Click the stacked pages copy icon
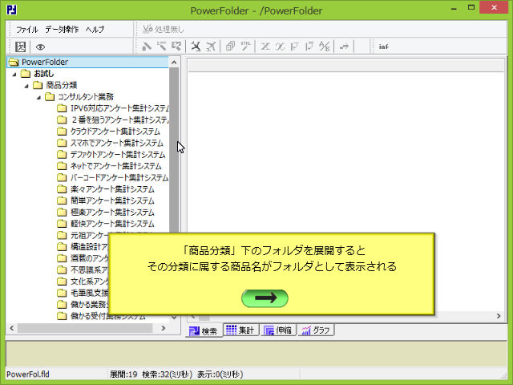This screenshot has width=513, height=385. pyautogui.click(x=230, y=47)
